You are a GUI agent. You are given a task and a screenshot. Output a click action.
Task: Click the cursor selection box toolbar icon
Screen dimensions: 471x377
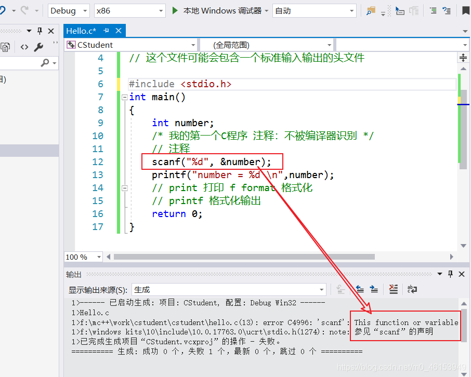pos(400,11)
